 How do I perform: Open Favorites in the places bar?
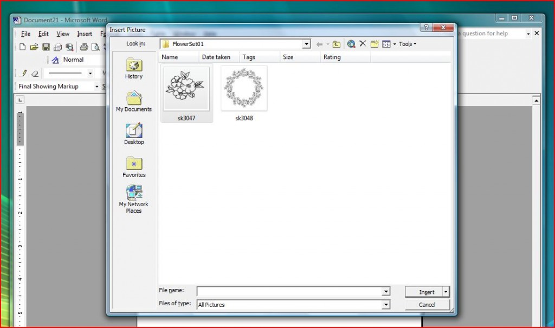[x=134, y=167]
